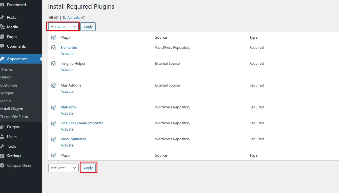Click the Tools wrench icon
339x193 pixels.
[x=2, y=146]
